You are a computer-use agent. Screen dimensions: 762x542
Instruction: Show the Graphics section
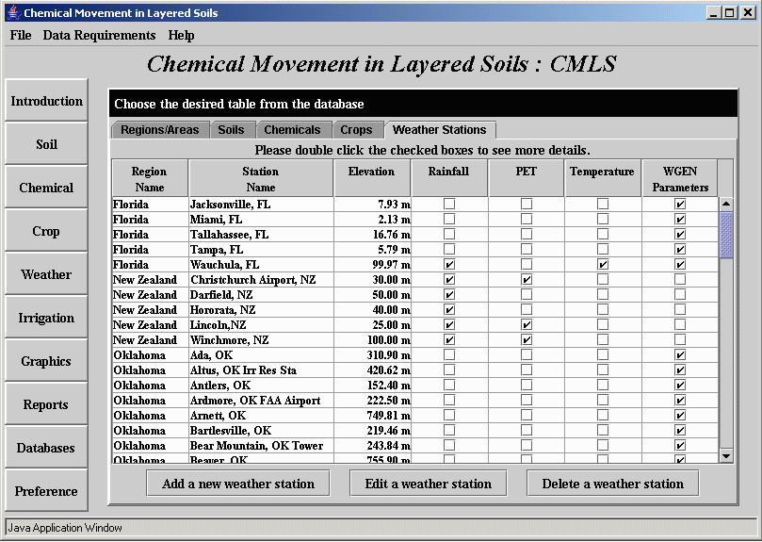pyautogui.click(x=47, y=361)
